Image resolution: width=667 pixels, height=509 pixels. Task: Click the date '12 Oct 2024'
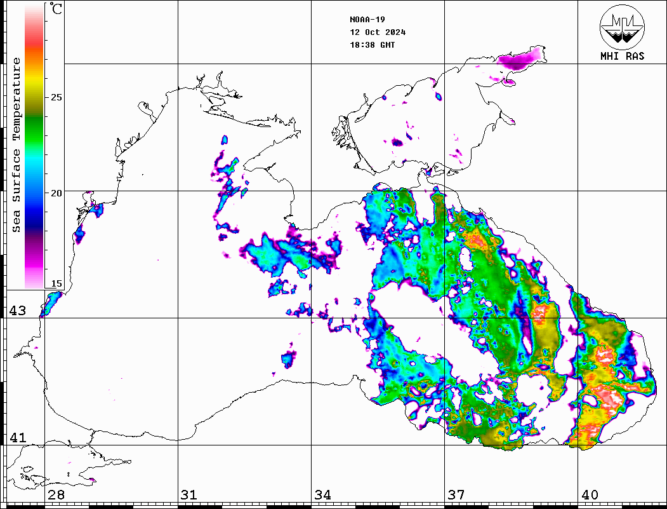(x=378, y=32)
